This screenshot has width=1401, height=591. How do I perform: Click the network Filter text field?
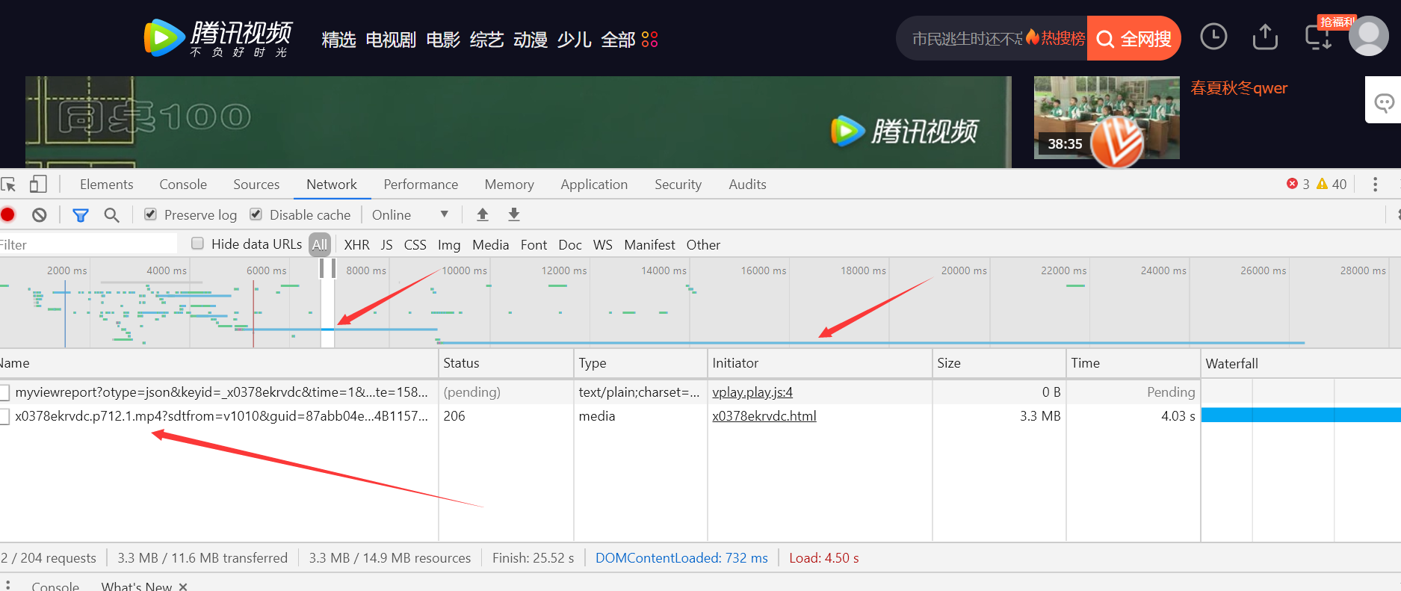[x=88, y=244]
